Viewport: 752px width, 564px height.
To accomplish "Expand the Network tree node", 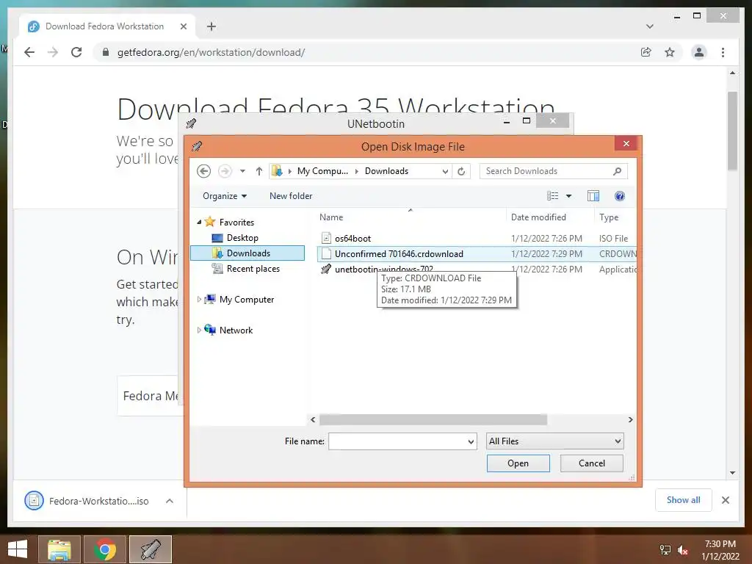I will click(199, 330).
